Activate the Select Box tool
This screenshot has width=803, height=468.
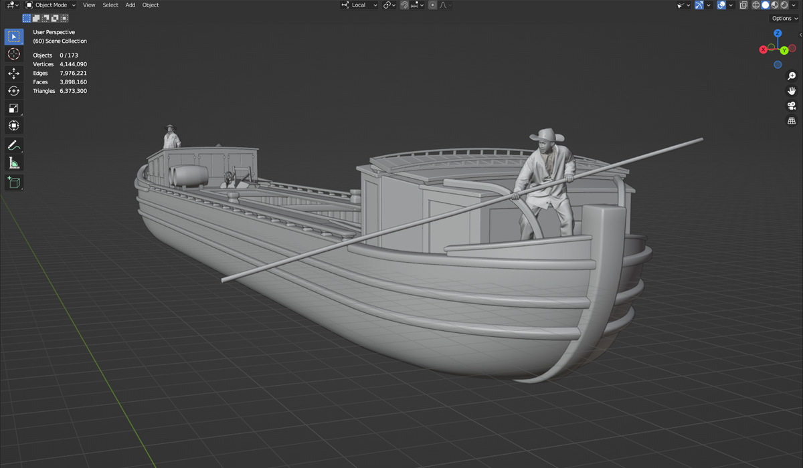tap(14, 37)
